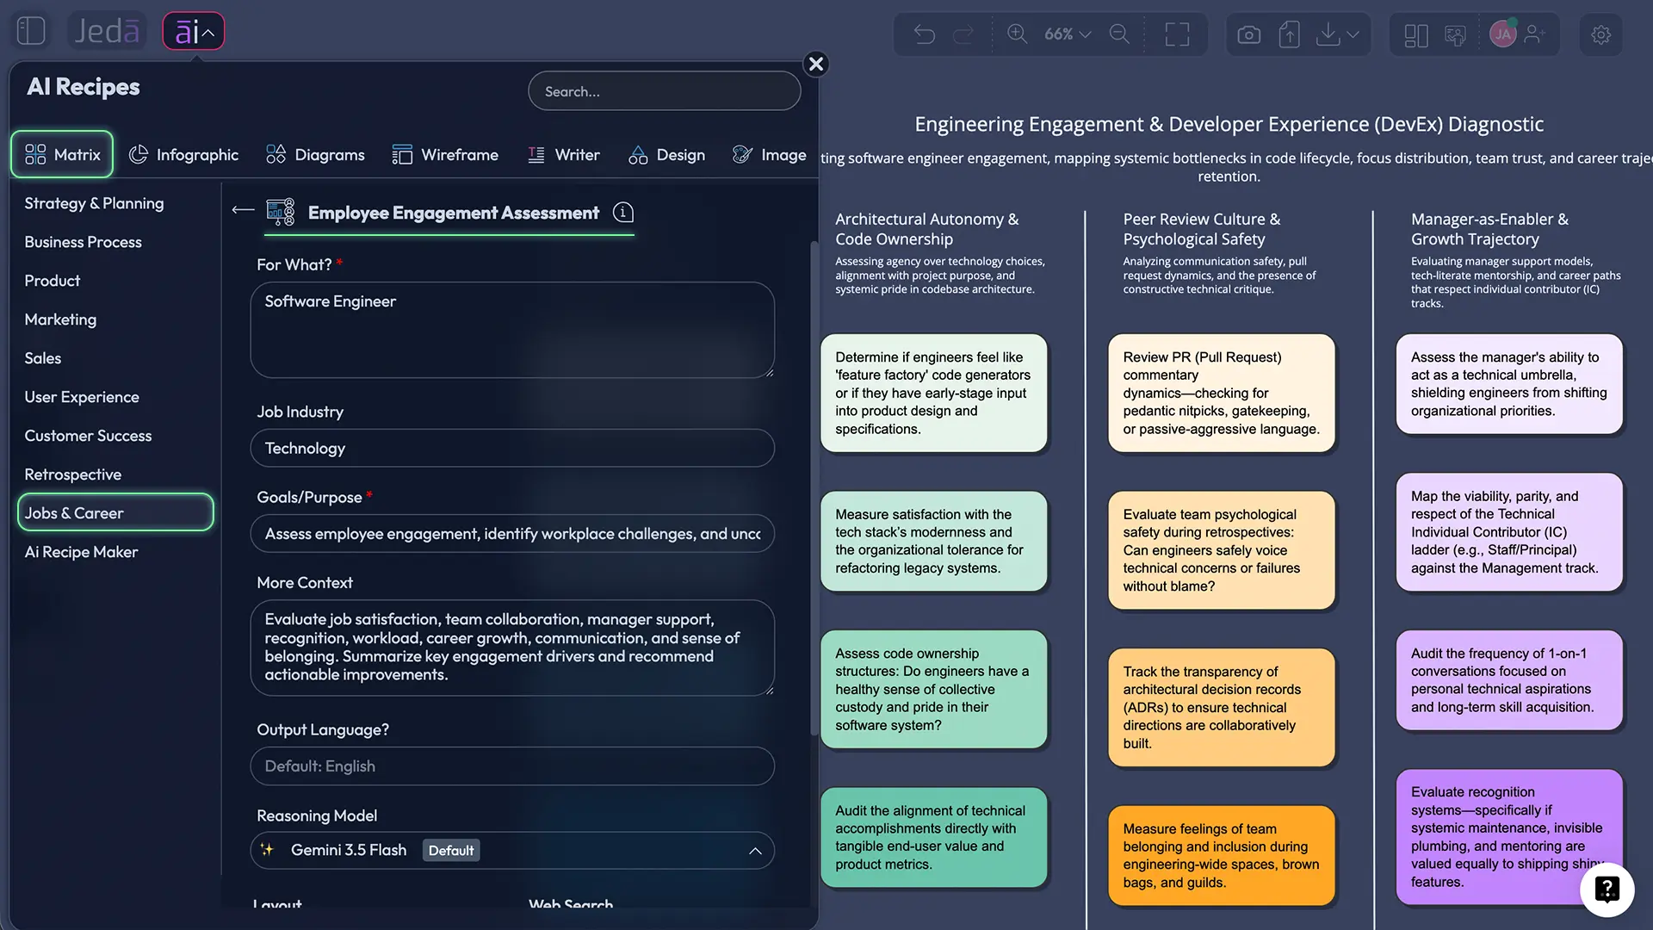Viewport: 1653px width, 930px height.
Task: Start presentation mode icon
Action: [x=1455, y=35]
